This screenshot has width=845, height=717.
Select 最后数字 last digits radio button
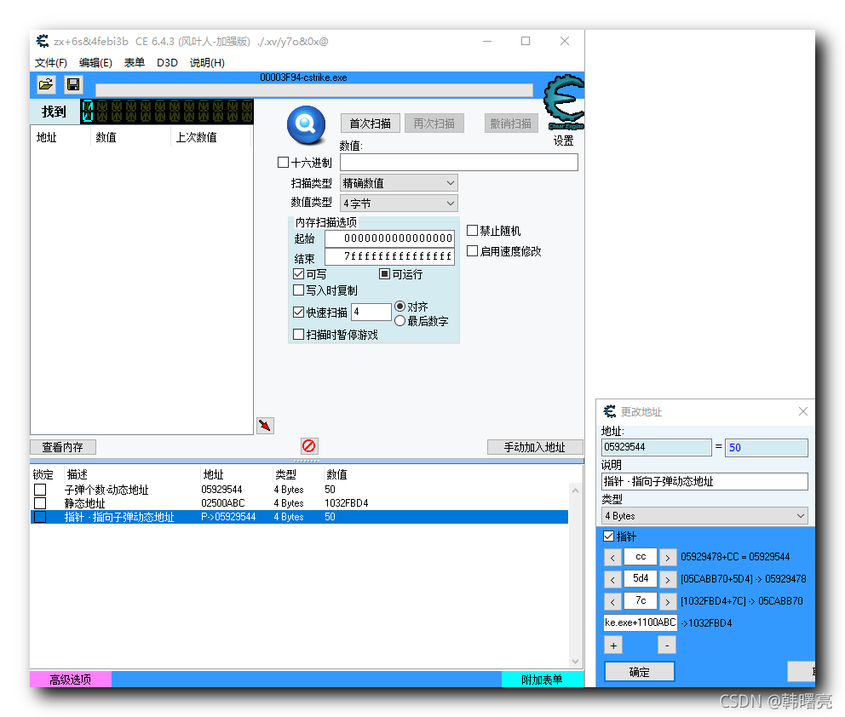tap(400, 321)
